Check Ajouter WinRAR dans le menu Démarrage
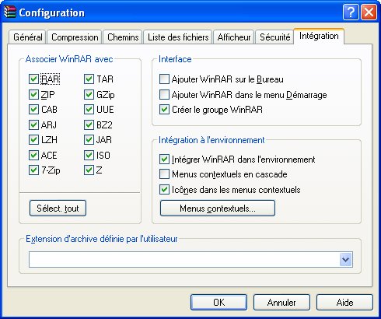381x319 pixels. 164,95
